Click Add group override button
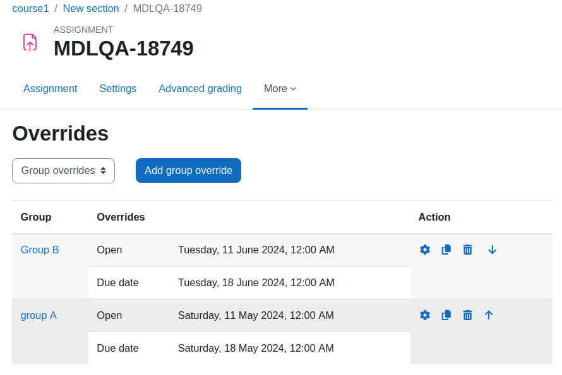 point(189,170)
